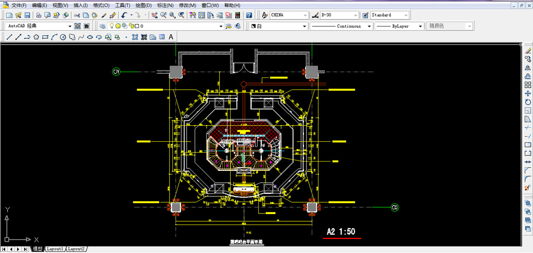The height and width of the screenshot is (253, 533).
Task: Click the Erase tool in Modify toolbar
Action: click(x=528, y=50)
